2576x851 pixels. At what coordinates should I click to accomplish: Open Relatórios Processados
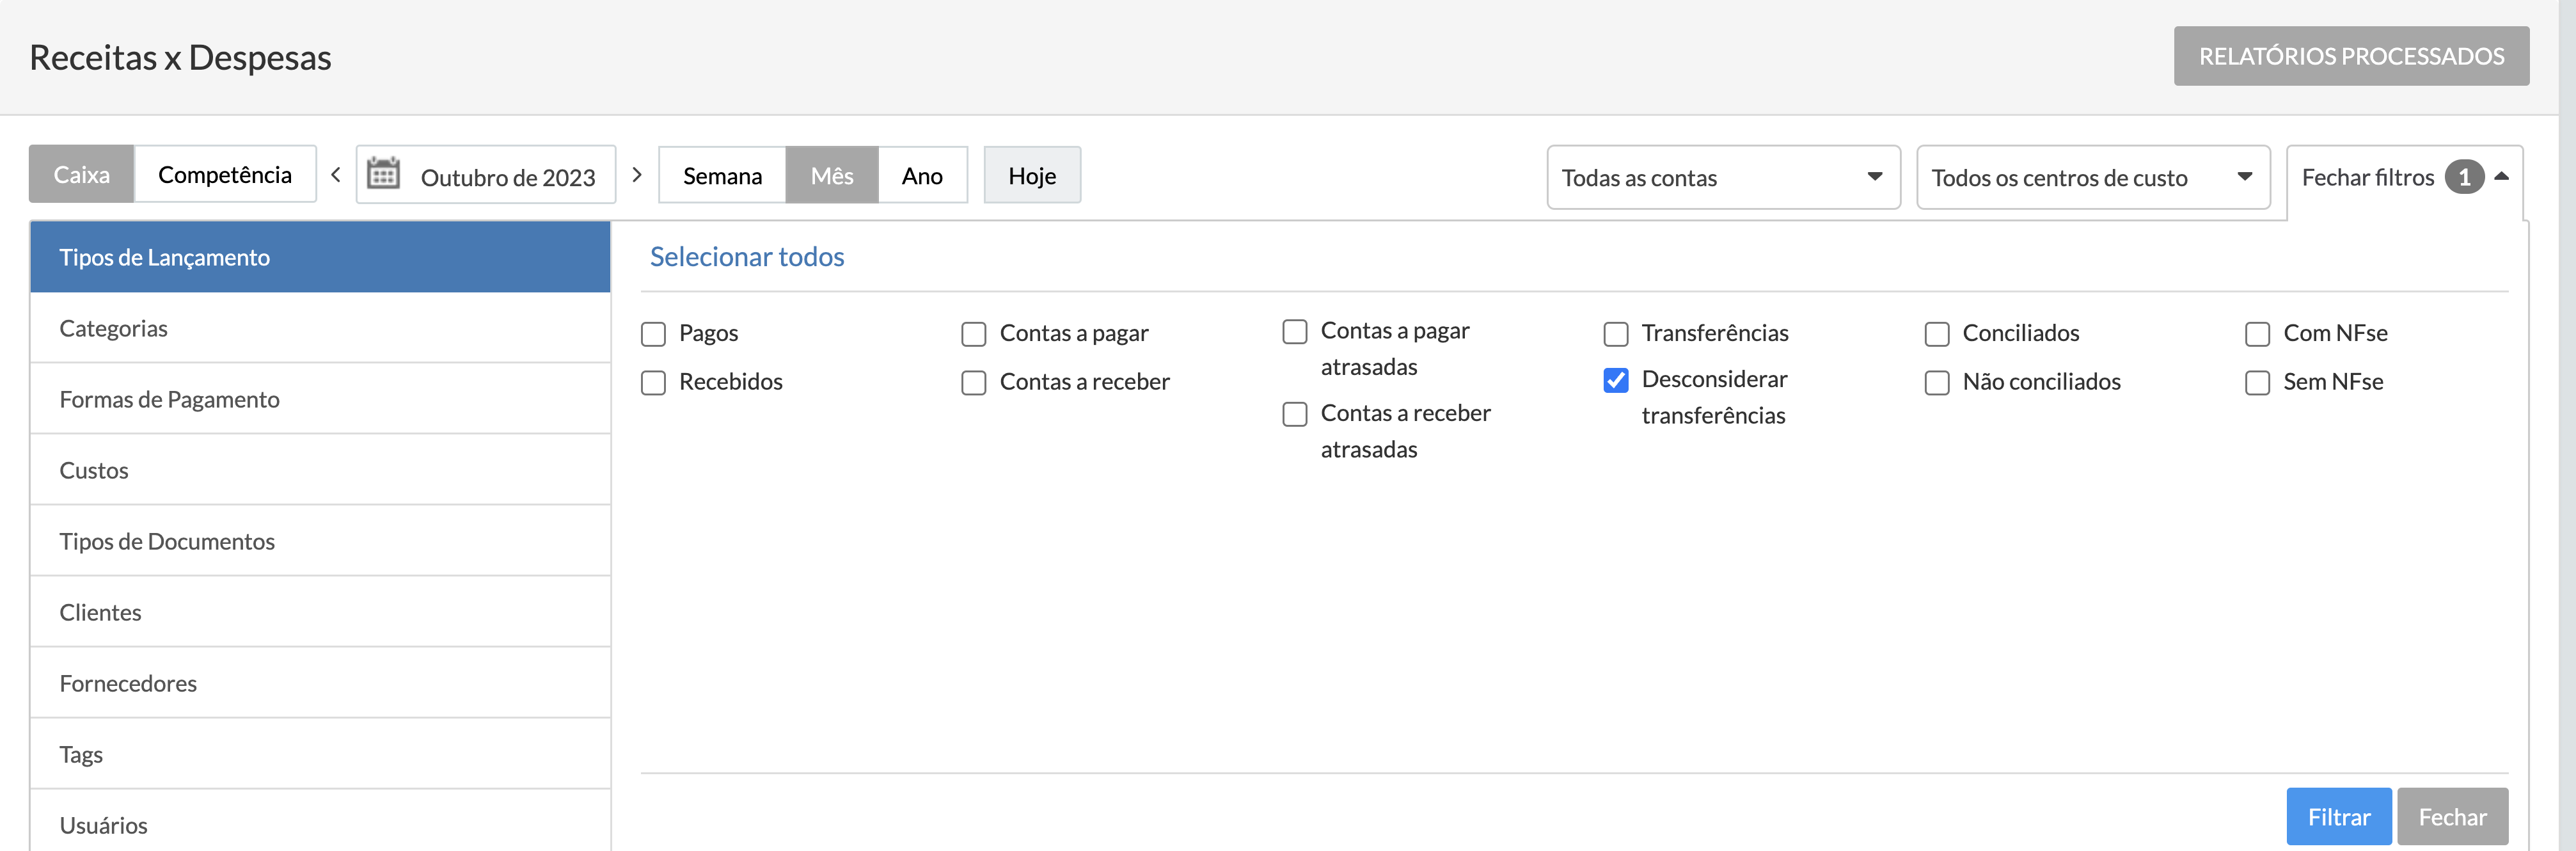[x=2350, y=56]
